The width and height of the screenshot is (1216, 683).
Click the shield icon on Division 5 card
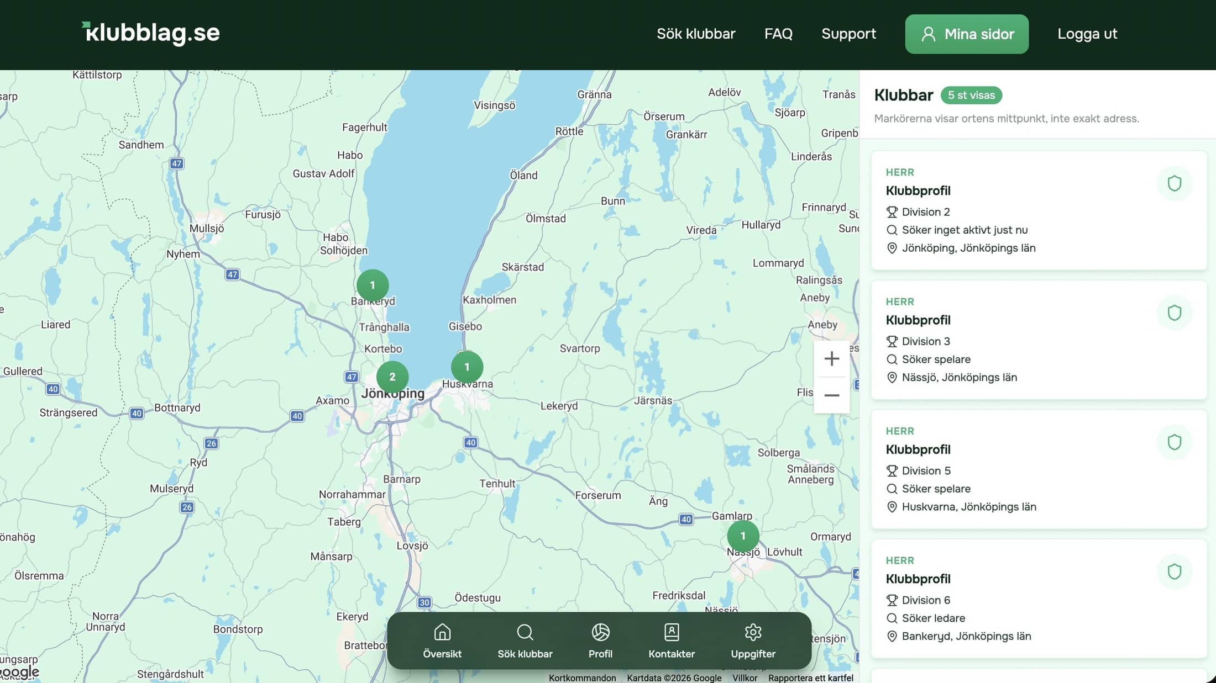(1174, 442)
